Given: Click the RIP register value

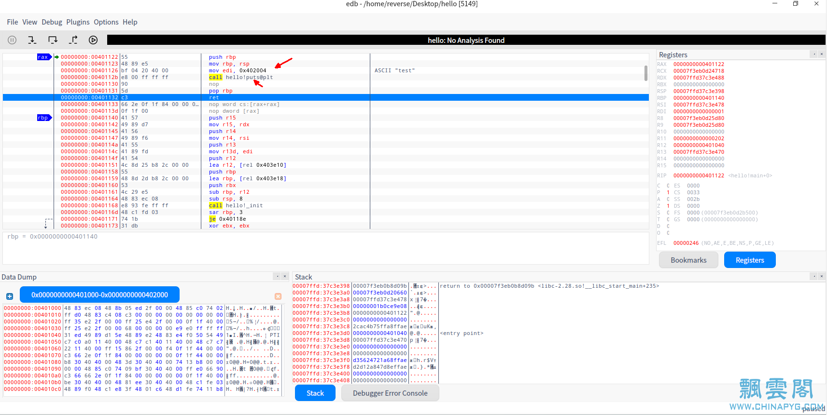Looking at the screenshot, I should (x=699, y=175).
